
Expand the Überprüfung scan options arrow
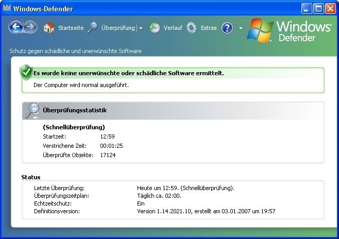click(x=141, y=28)
